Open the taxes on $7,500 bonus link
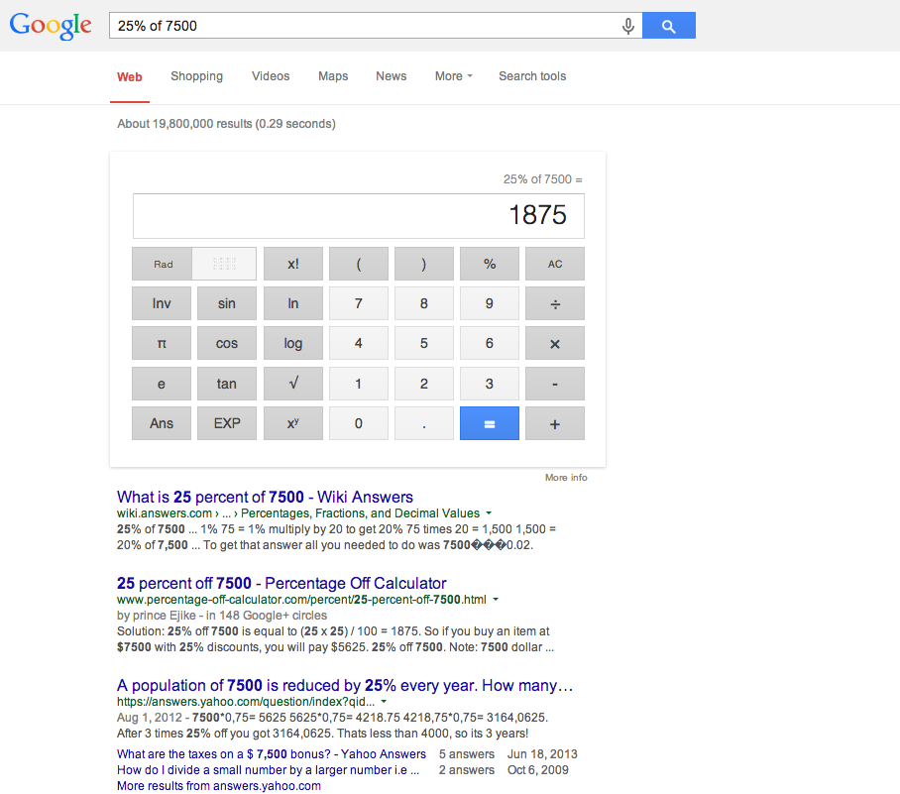The height and width of the screenshot is (794, 900). [x=272, y=753]
